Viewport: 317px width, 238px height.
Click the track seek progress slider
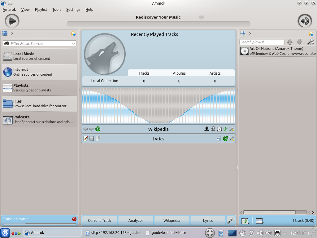[158, 24]
